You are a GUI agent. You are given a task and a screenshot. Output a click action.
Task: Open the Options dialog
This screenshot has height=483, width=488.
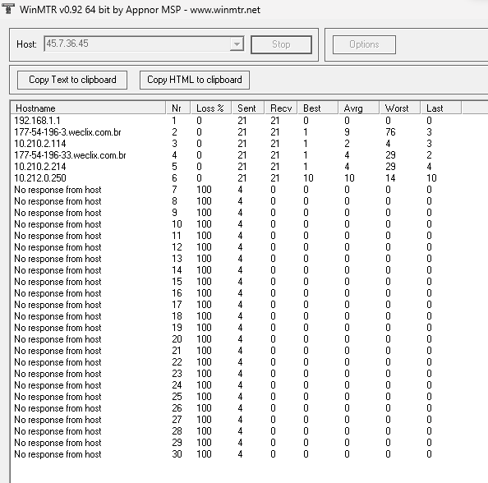click(364, 44)
